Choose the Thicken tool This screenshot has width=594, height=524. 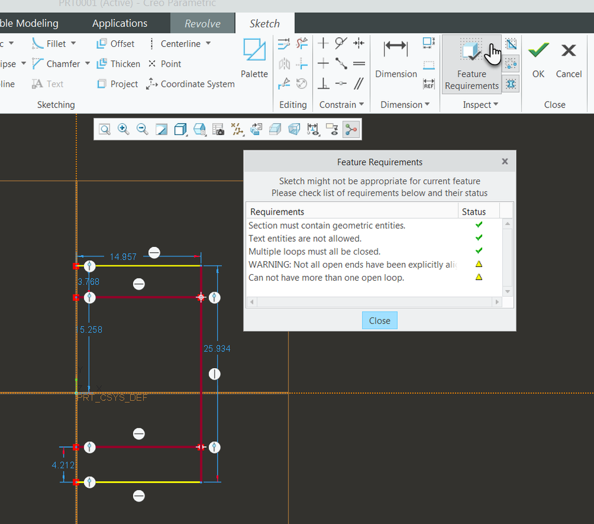tap(118, 64)
